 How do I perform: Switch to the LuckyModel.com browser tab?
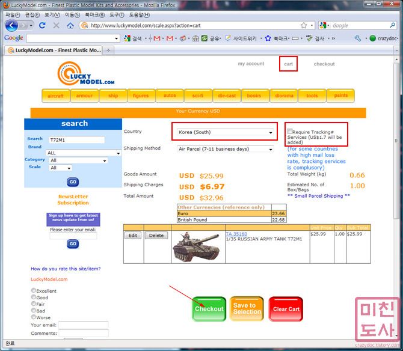pyautogui.click(x=54, y=50)
